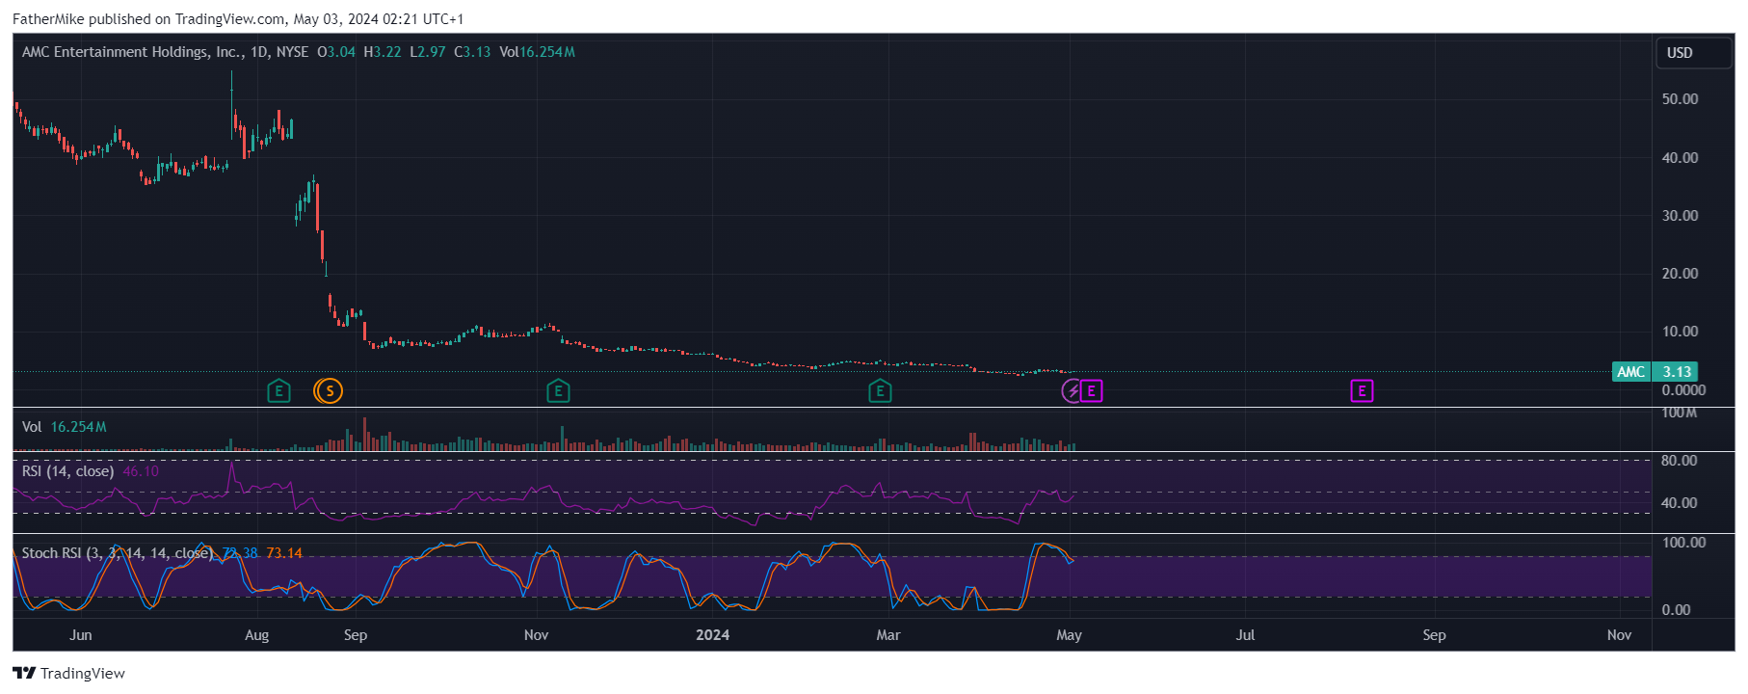1748x694 pixels.
Task: Click the 1D interval label in legend
Action: point(259,52)
